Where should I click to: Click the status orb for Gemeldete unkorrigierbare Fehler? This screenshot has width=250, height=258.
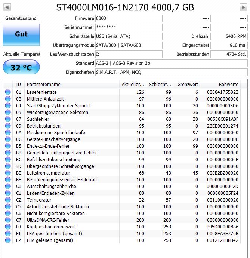tap(8, 153)
